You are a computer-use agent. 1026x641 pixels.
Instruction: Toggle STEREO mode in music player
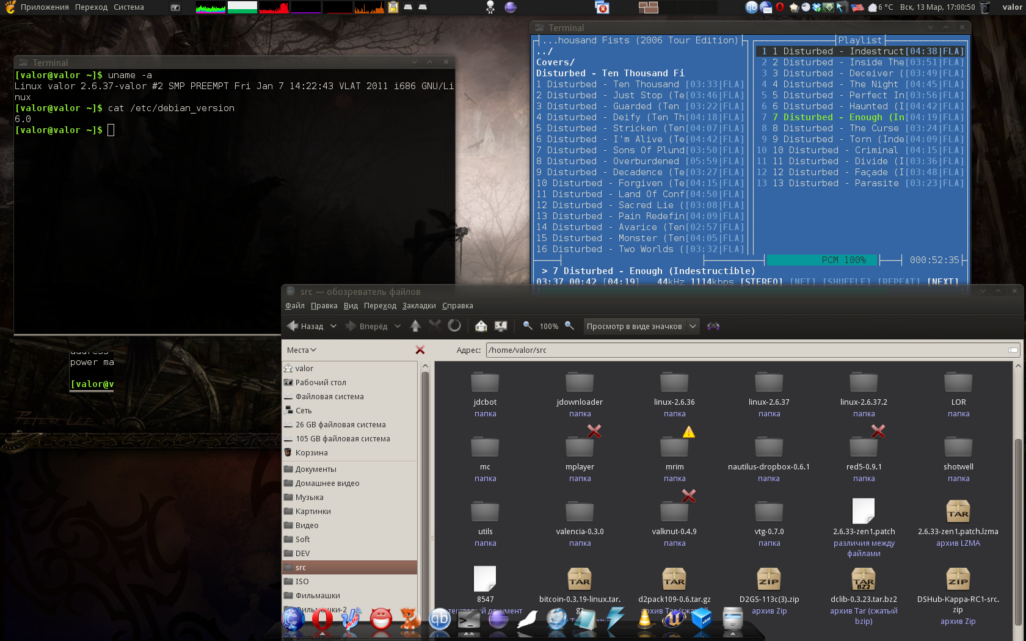761,281
